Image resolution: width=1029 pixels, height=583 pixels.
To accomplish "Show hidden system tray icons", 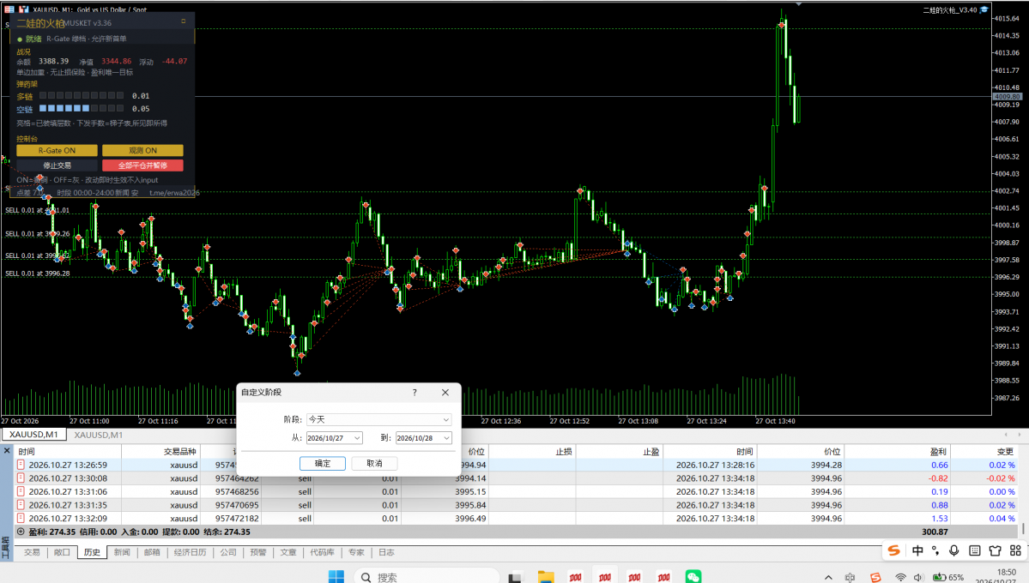I will tap(828, 577).
